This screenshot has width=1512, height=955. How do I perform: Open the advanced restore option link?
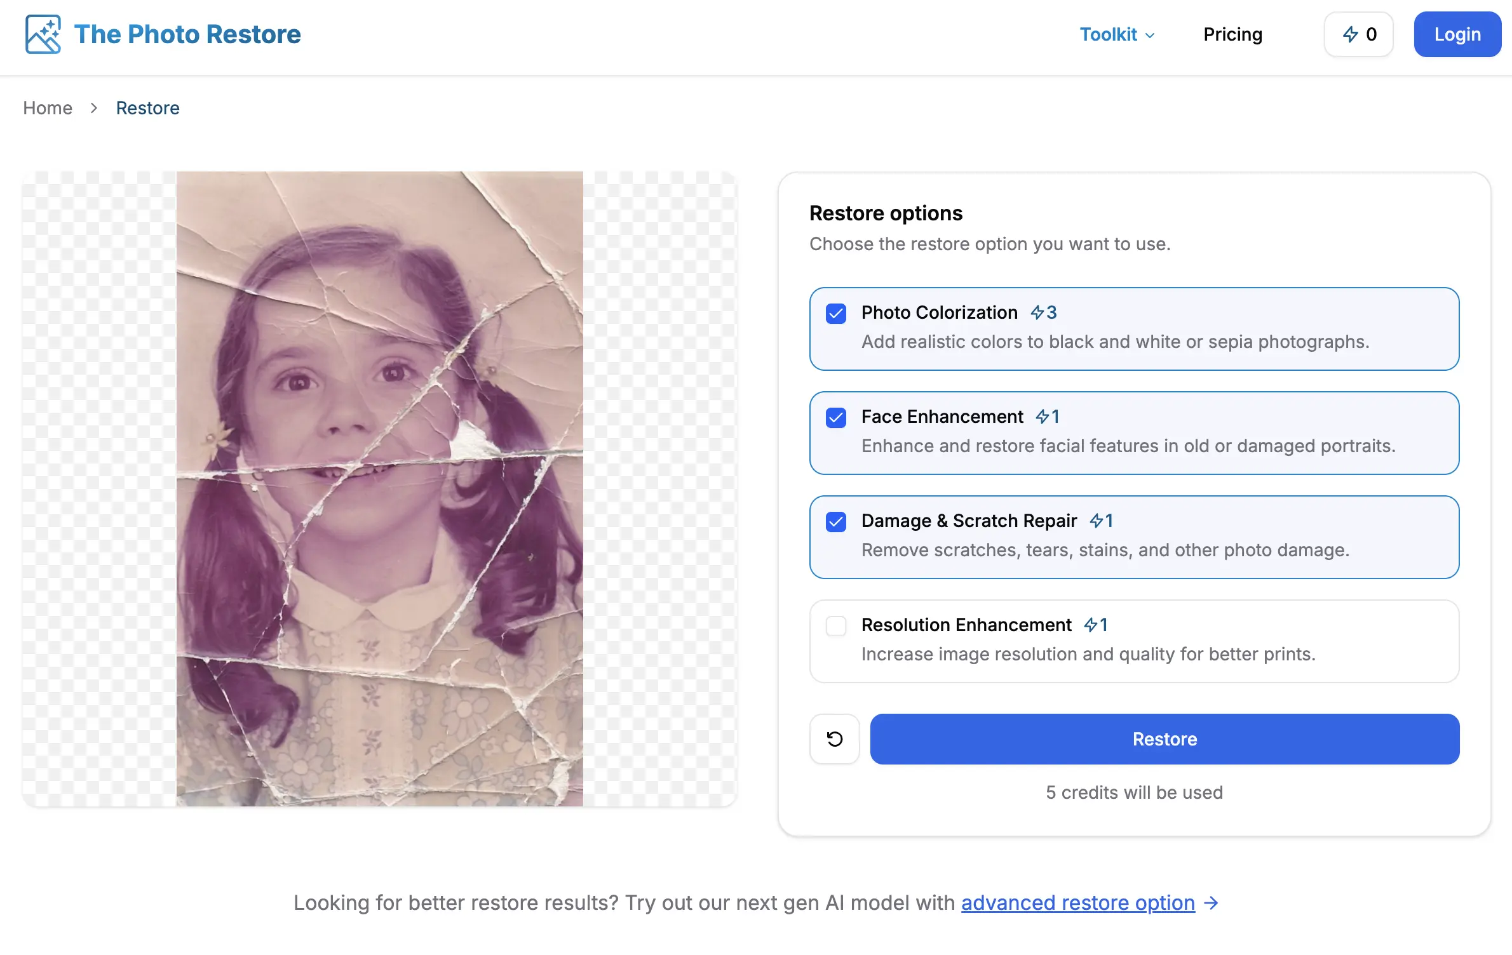(x=1077, y=902)
